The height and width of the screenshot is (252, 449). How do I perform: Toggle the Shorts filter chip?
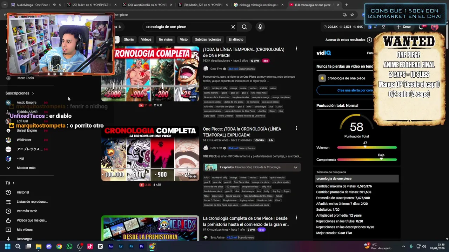[129, 40]
